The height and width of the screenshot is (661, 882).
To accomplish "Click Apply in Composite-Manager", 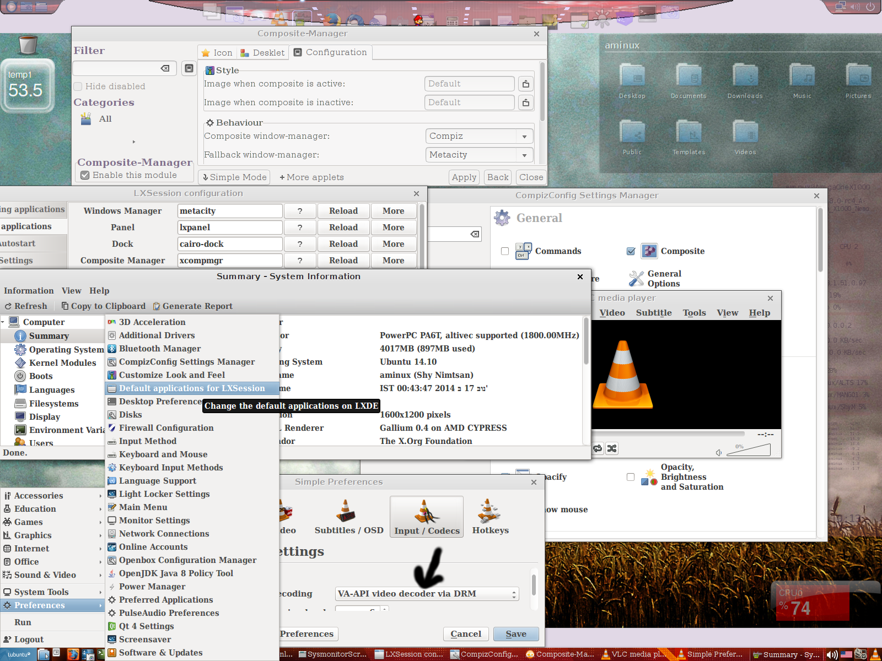I will click(x=464, y=177).
